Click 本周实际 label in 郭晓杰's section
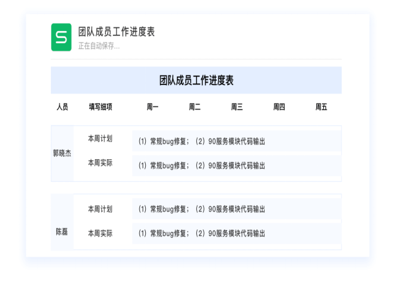 tap(100, 163)
